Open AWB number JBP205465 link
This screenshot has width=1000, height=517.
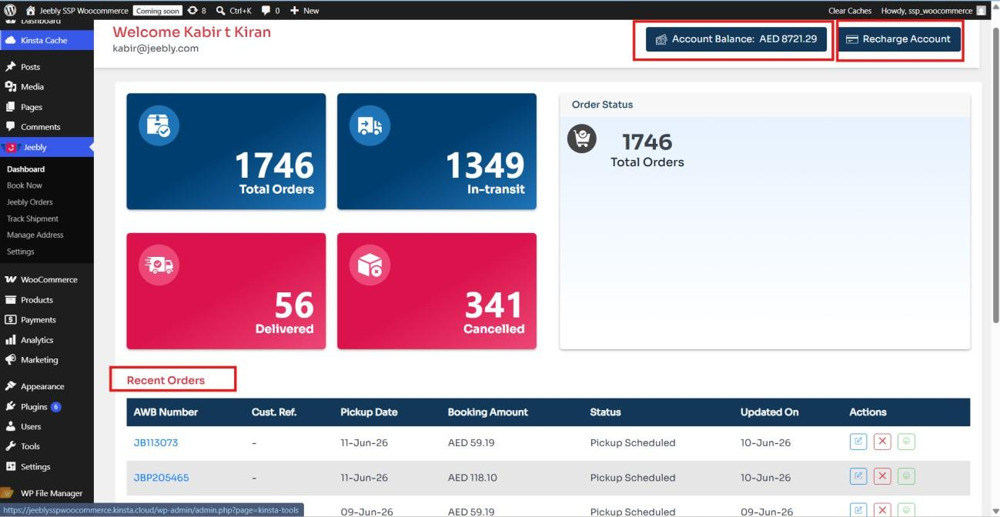(161, 478)
